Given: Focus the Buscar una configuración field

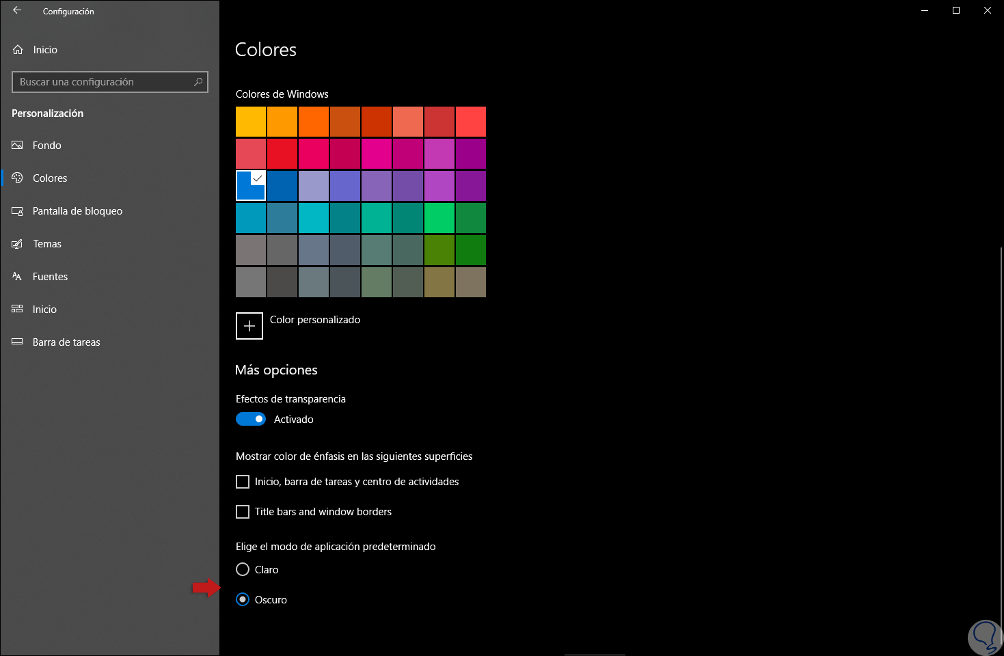Looking at the screenshot, I should [103, 82].
